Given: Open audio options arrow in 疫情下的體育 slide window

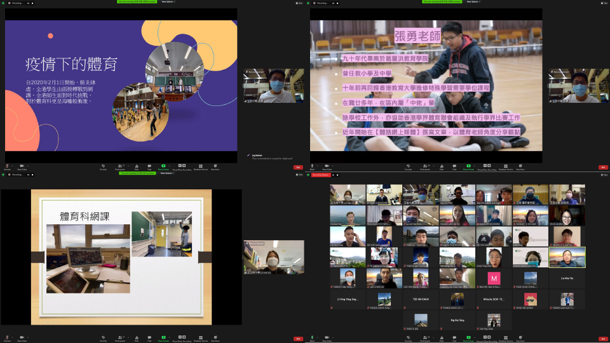Looking at the screenshot, I should click(x=13, y=166).
